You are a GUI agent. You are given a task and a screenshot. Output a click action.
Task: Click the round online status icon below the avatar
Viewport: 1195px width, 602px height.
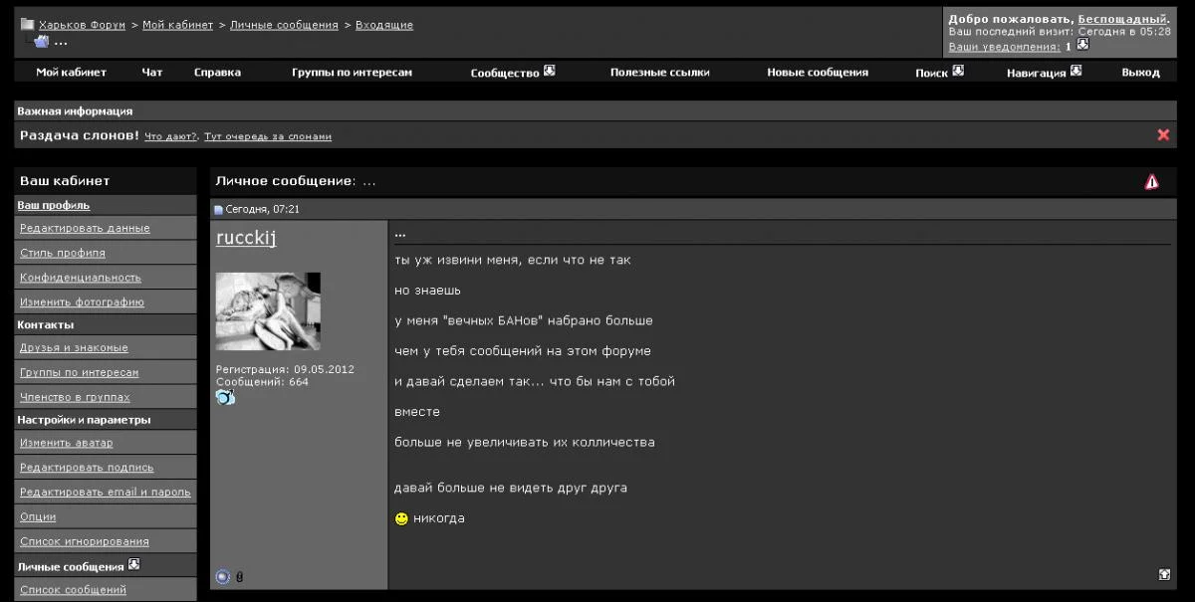(222, 576)
